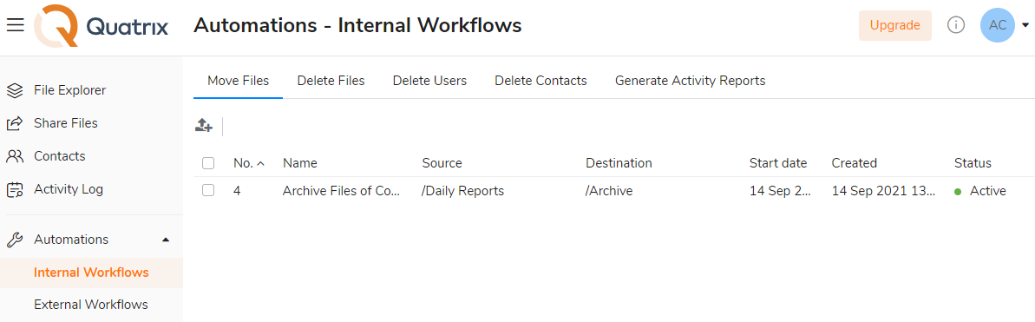Open External Workflows in the sidebar
This screenshot has width=1035, height=322.
click(x=91, y=305)
